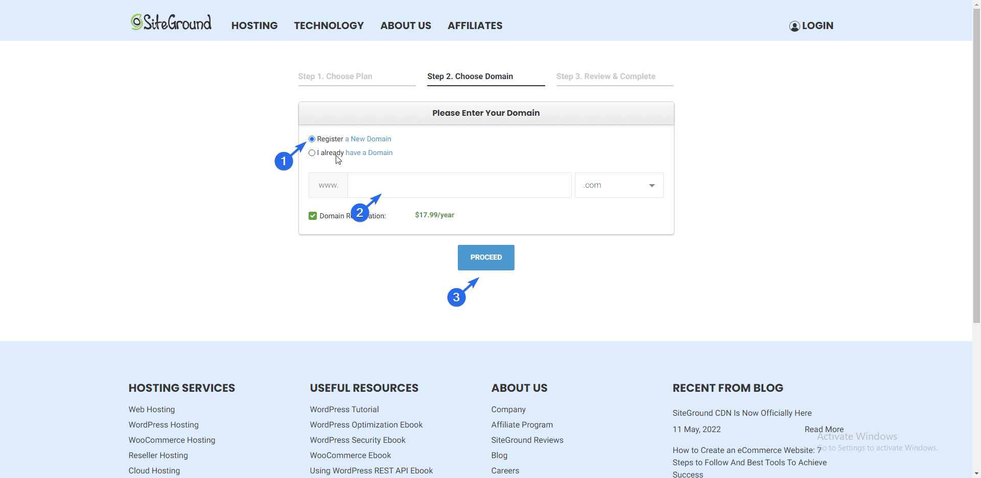Open the HOSTING menu
Image resolution: width=981 pixels, height=478 pixels.
[254, 26]
